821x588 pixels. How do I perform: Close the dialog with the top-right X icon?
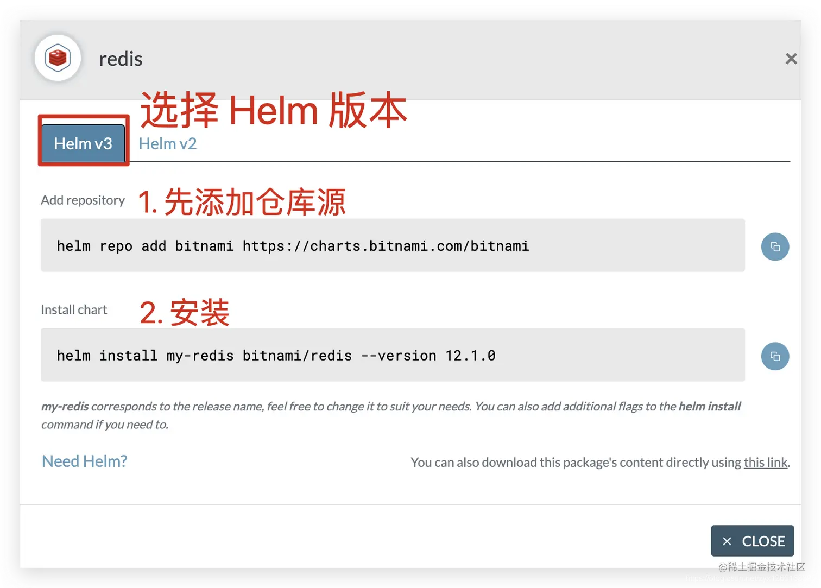(791, 59)
